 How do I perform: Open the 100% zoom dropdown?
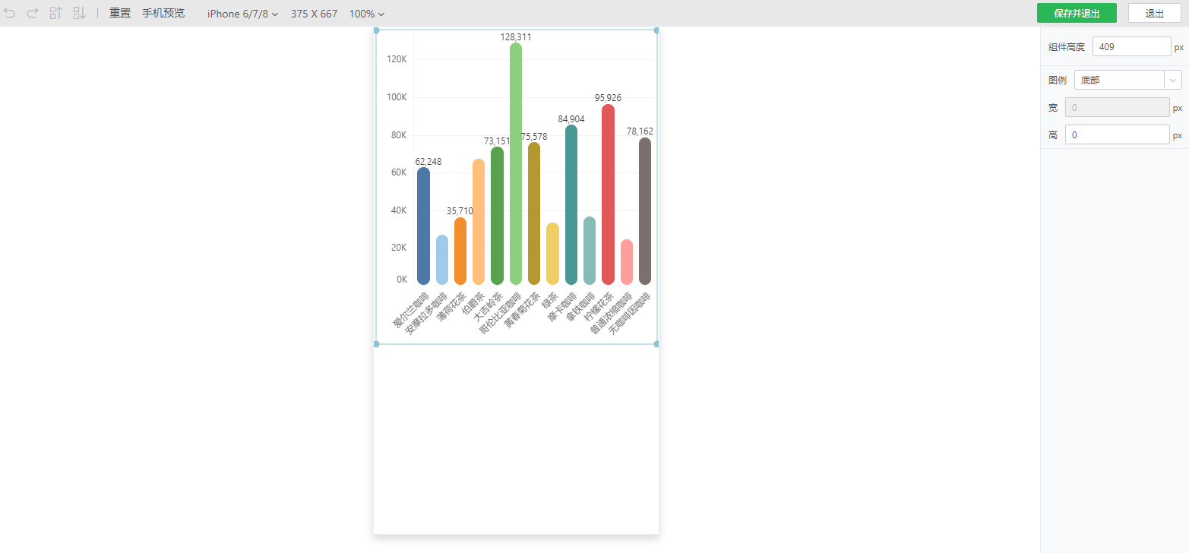point(367,14)
